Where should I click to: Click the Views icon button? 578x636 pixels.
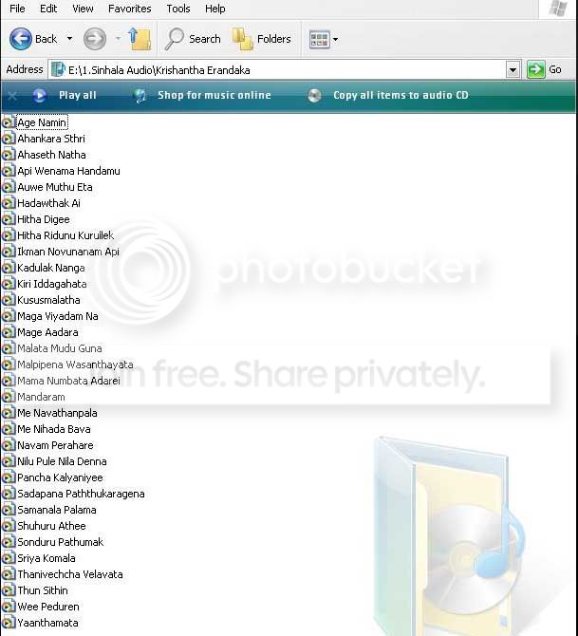coord(319,40)
